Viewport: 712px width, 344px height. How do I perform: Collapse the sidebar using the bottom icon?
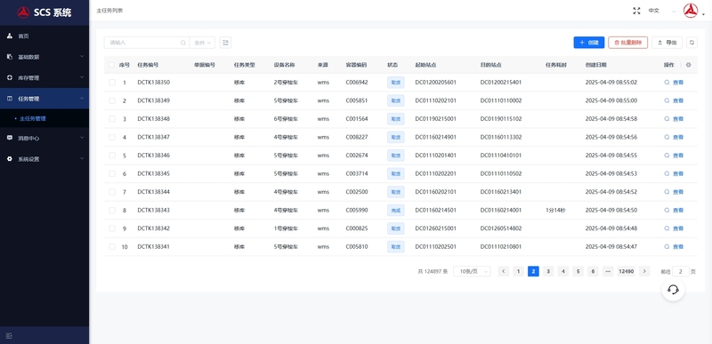pos(10,335)
